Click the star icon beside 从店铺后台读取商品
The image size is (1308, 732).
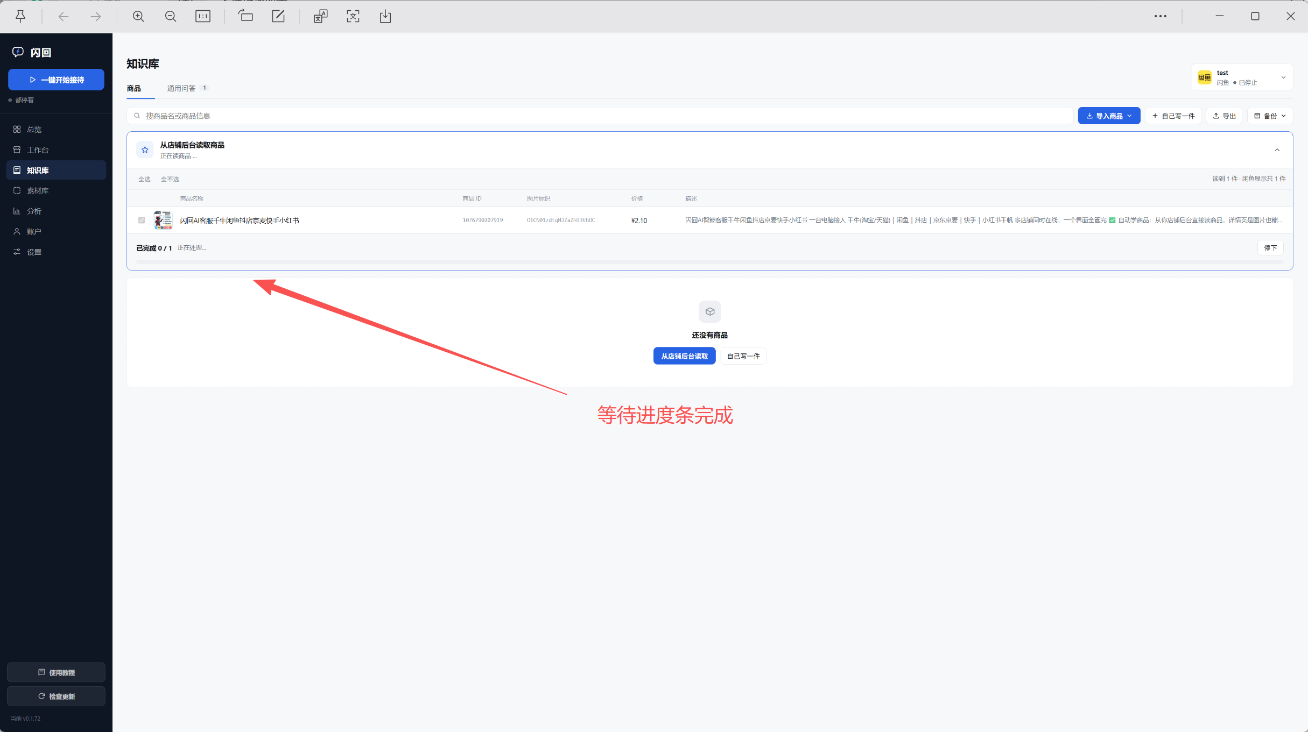[x=145, y=150]
